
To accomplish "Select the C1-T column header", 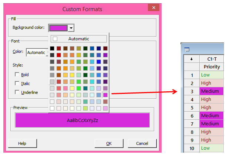I will click(211, 59).
